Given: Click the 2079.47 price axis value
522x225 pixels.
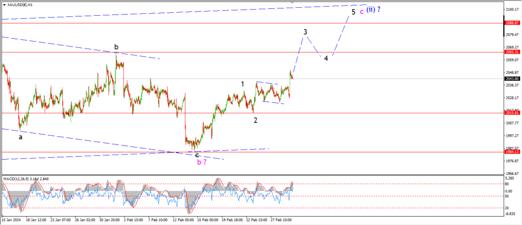Looking at the screenshot, I should pos(513,35).
